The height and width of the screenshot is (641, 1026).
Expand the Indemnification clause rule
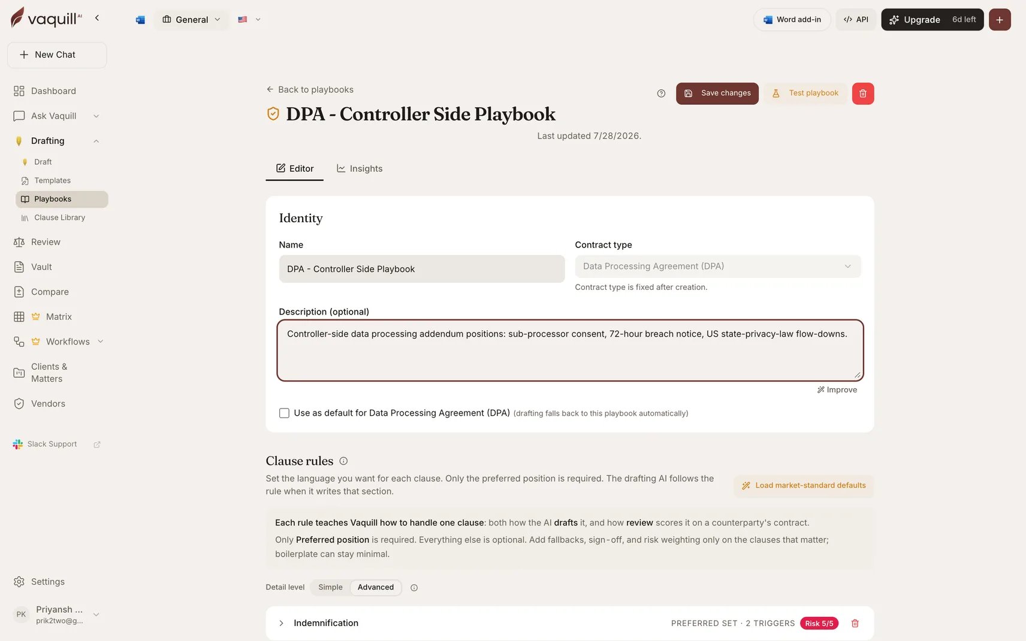click(281, 623)
